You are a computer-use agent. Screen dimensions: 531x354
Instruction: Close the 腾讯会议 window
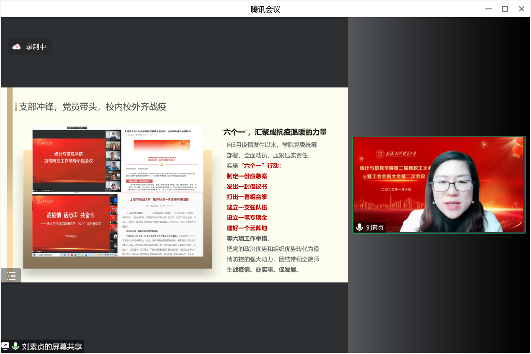521,9
